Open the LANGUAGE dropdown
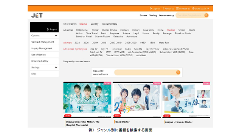Viewport: 242px width, 136px height. coord(200,9)
